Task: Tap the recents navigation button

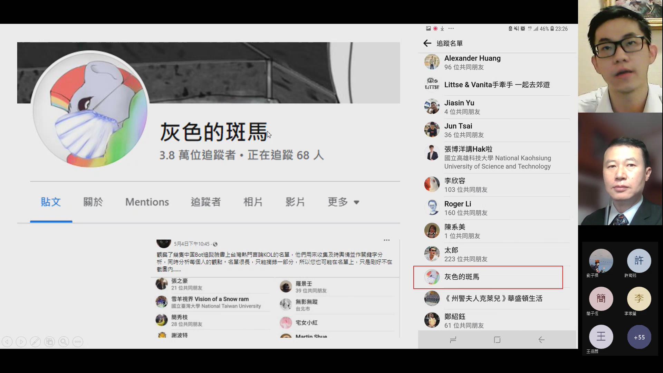Action: (453, 340)
